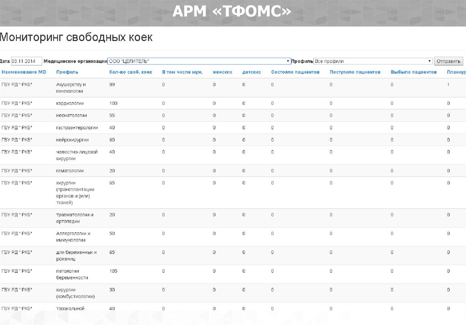
Task: Click free beds value 105
Action: coord(113,271)
